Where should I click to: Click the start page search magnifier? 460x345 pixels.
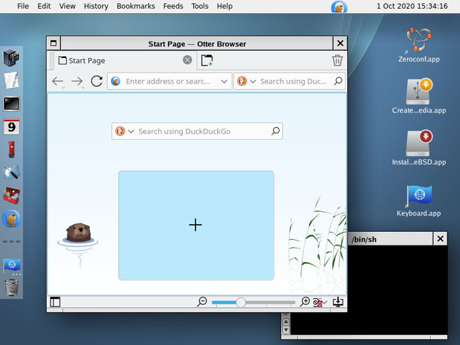click(x=275, y=131)
